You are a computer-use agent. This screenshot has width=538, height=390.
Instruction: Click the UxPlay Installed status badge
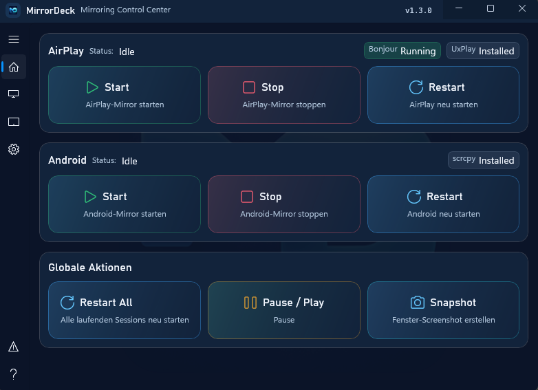click(483, 51)
